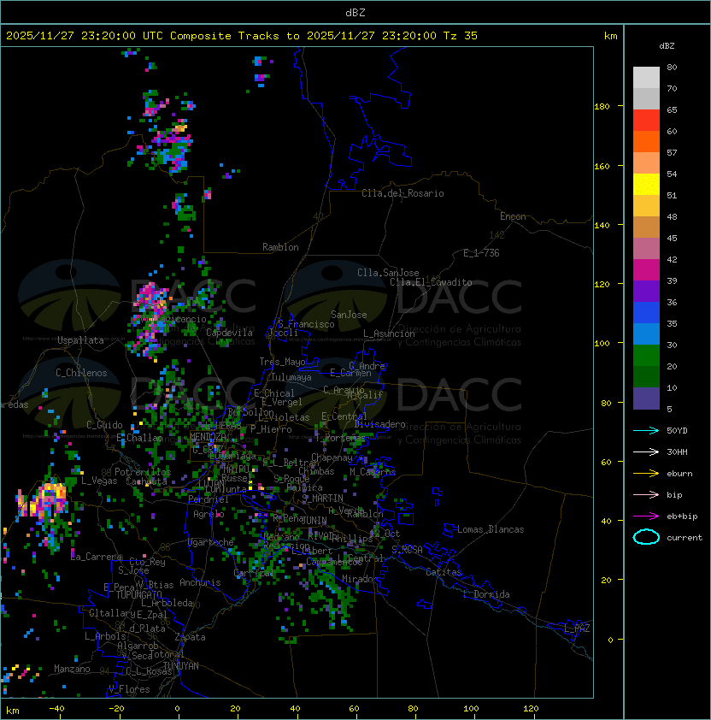Select the magenta 39–42 dBZ swatch
The height and width of the screenshot is (720, 711).
[646, 269]
